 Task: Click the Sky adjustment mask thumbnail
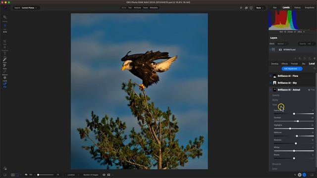click(274, 83)
